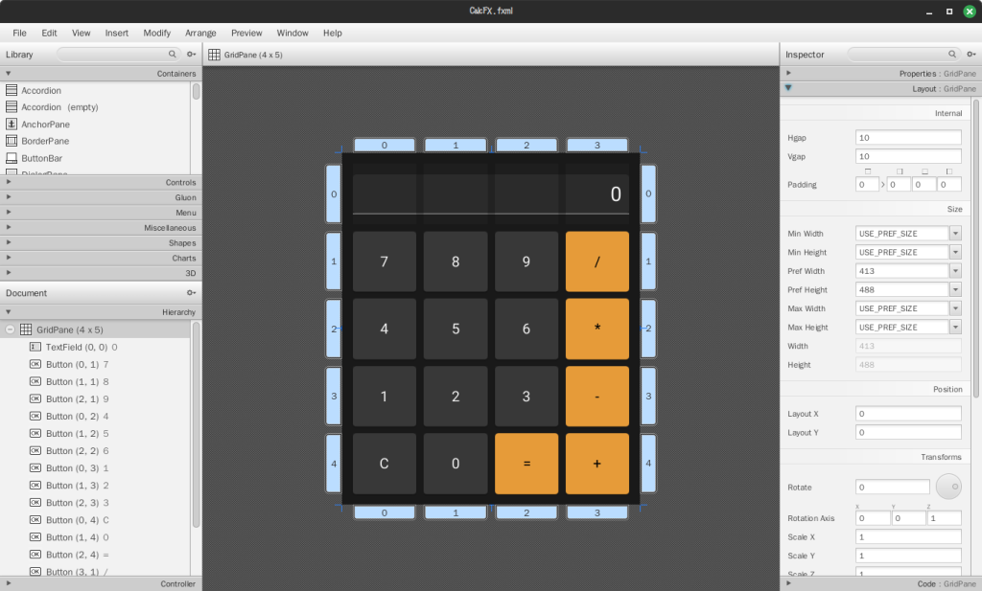982x591 pixels.
Task: Click the GridPane icon in the breadcrumb bar
Action: (x=214, y=55)
